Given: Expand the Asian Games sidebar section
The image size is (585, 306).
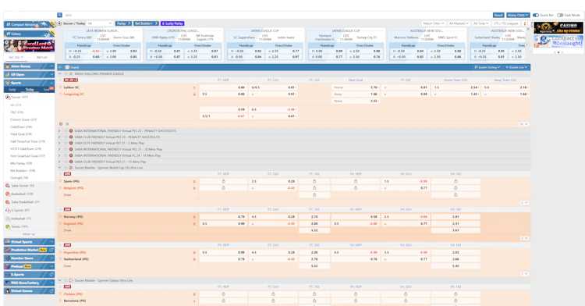Looking at the screenshot, I should tap(29, 66).
